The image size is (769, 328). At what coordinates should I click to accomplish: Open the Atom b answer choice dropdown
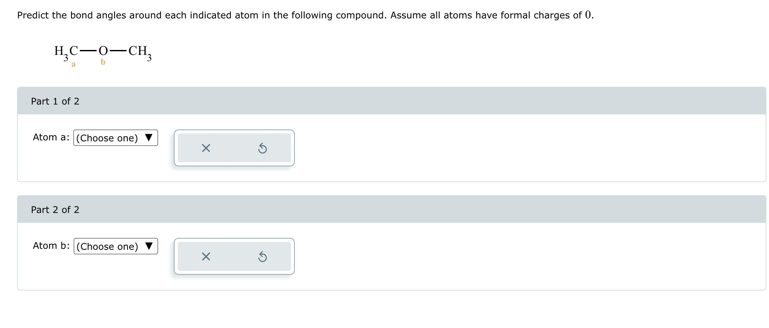click(x=116, y=246)
